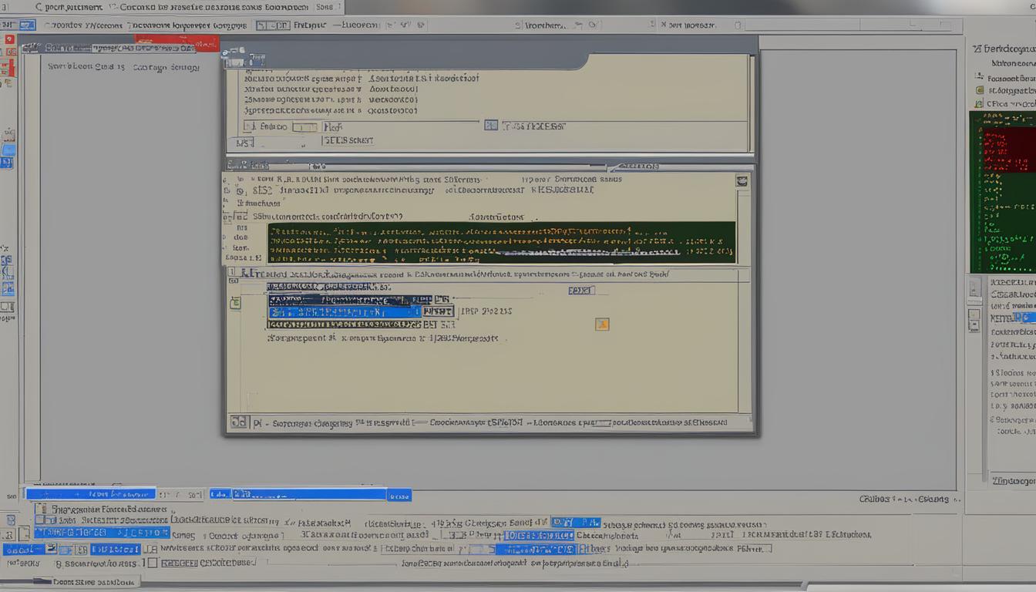Image resolution: width=1036 pixels, height=592 pixels.
Task: Enable the checkbox beside the bottom status label
Action: (x=152, y=563)
